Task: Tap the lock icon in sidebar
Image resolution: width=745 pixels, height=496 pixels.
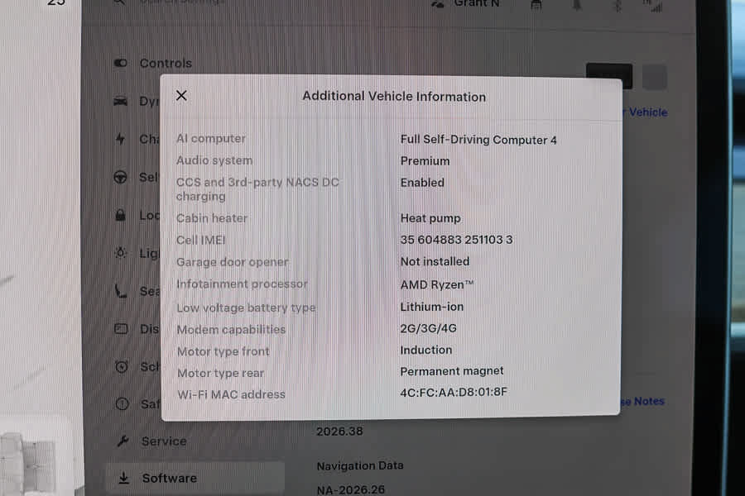Action: (121, 215)
